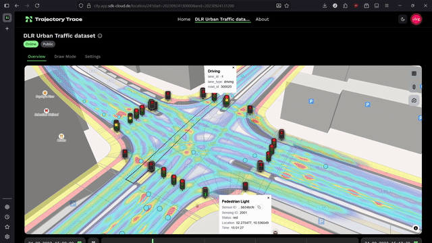Close the Driving lane popup
Screen dimensions: 432x243
point(234,67)
